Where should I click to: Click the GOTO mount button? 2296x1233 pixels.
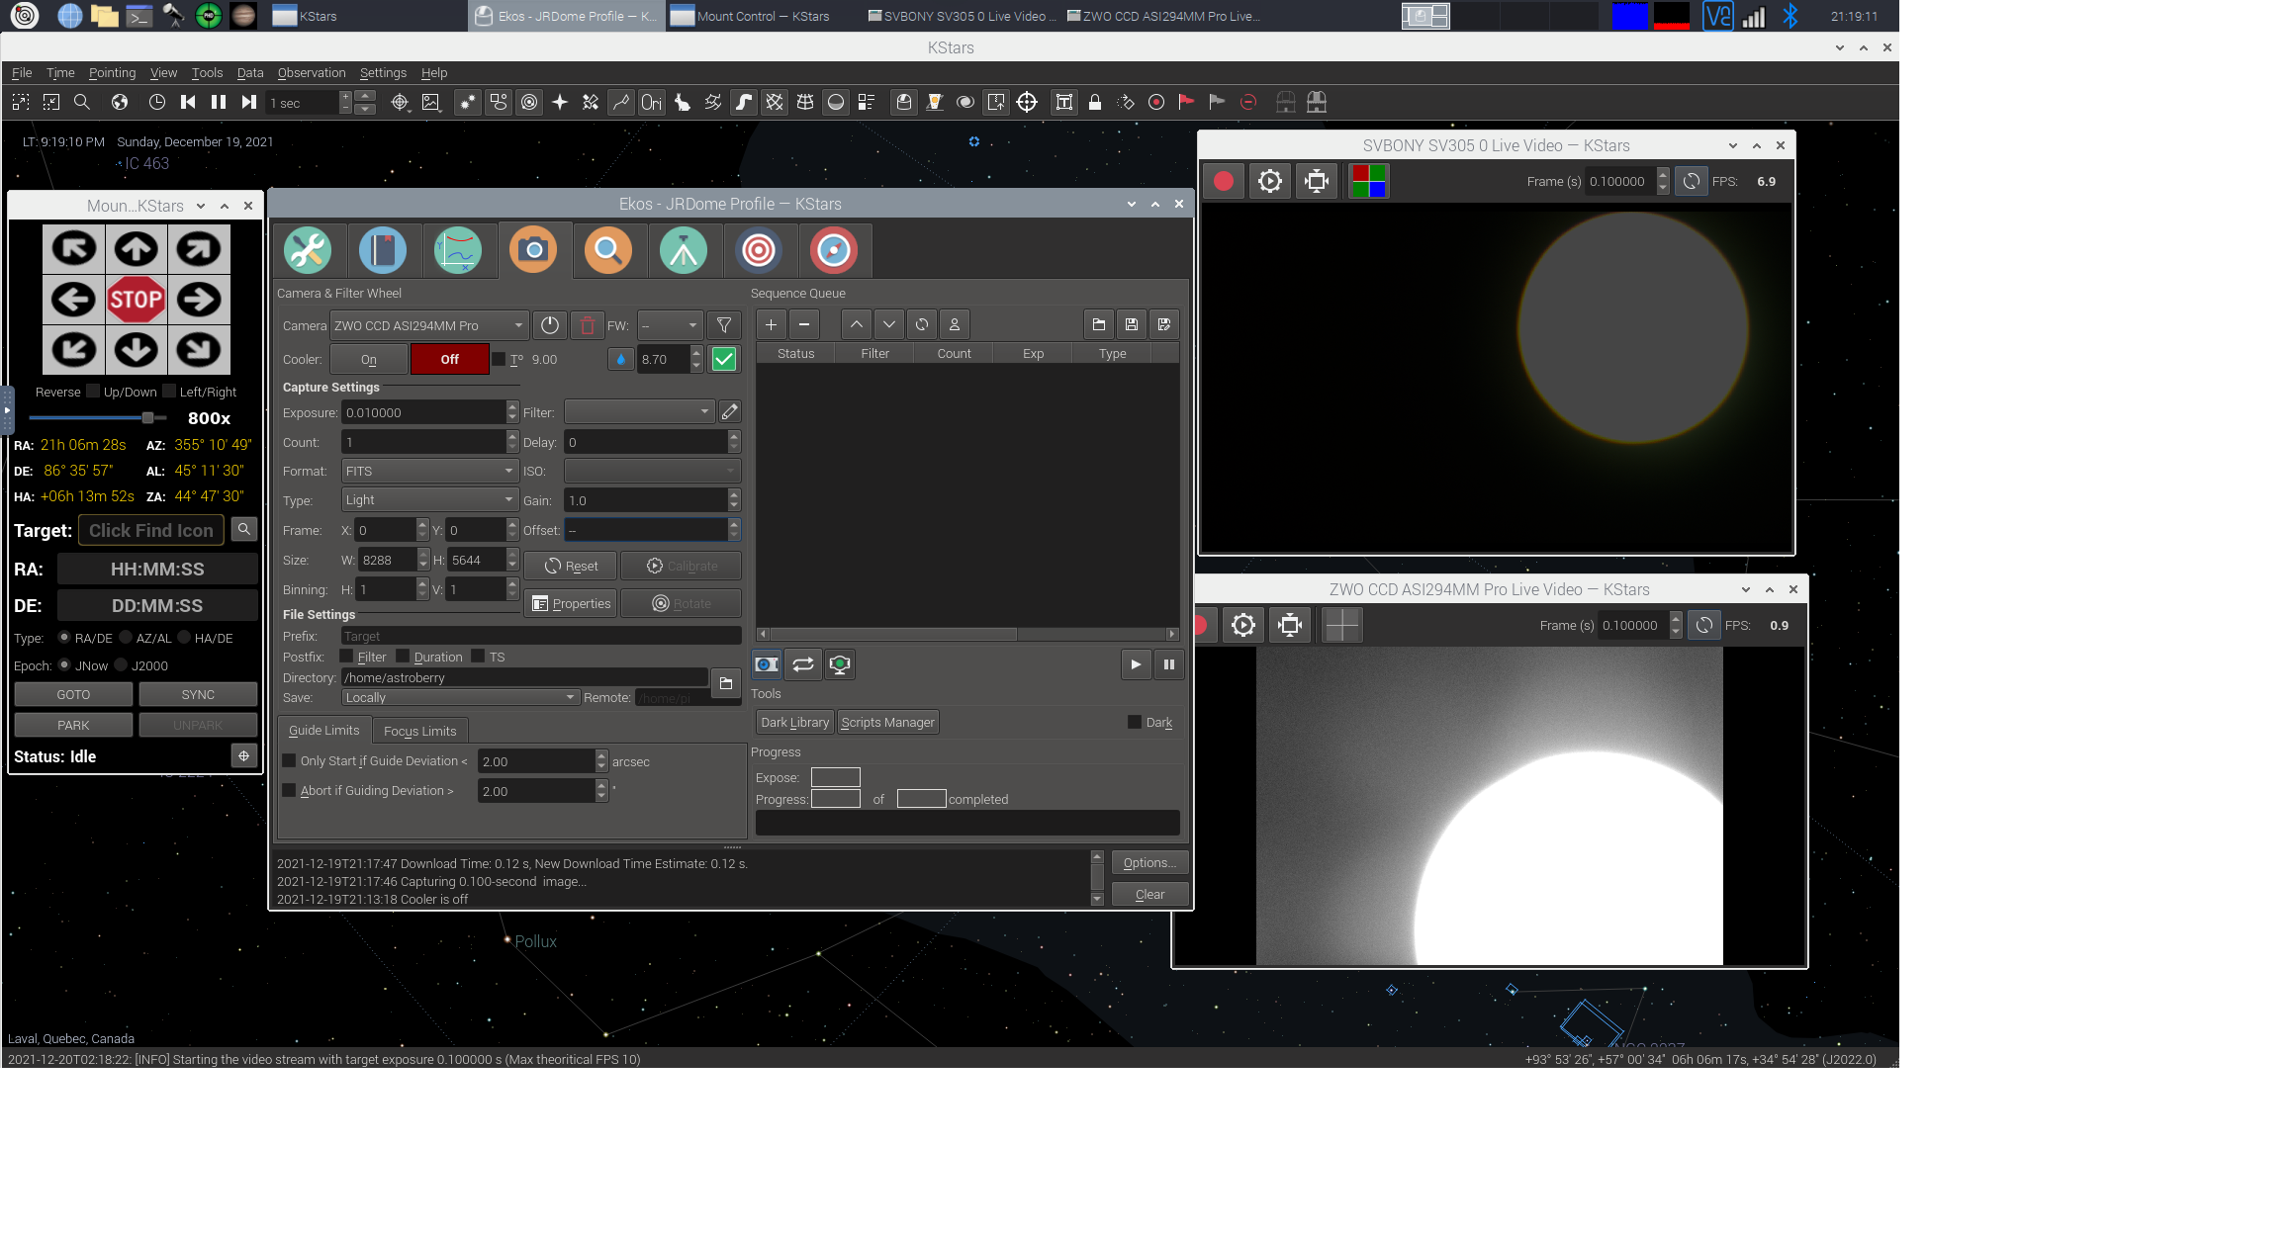[73, 695]
